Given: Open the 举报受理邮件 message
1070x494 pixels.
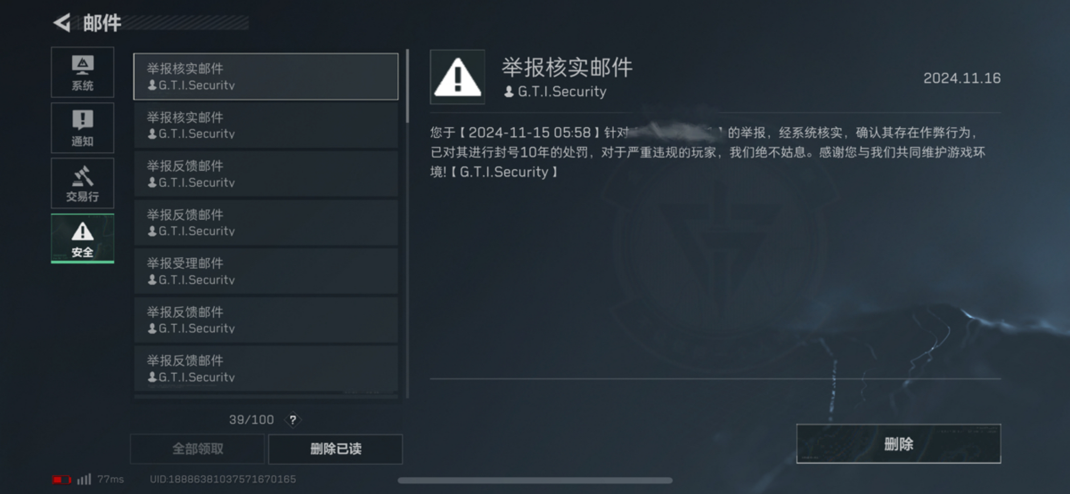Looking at the screenshot, I should [x=266, y=271].
